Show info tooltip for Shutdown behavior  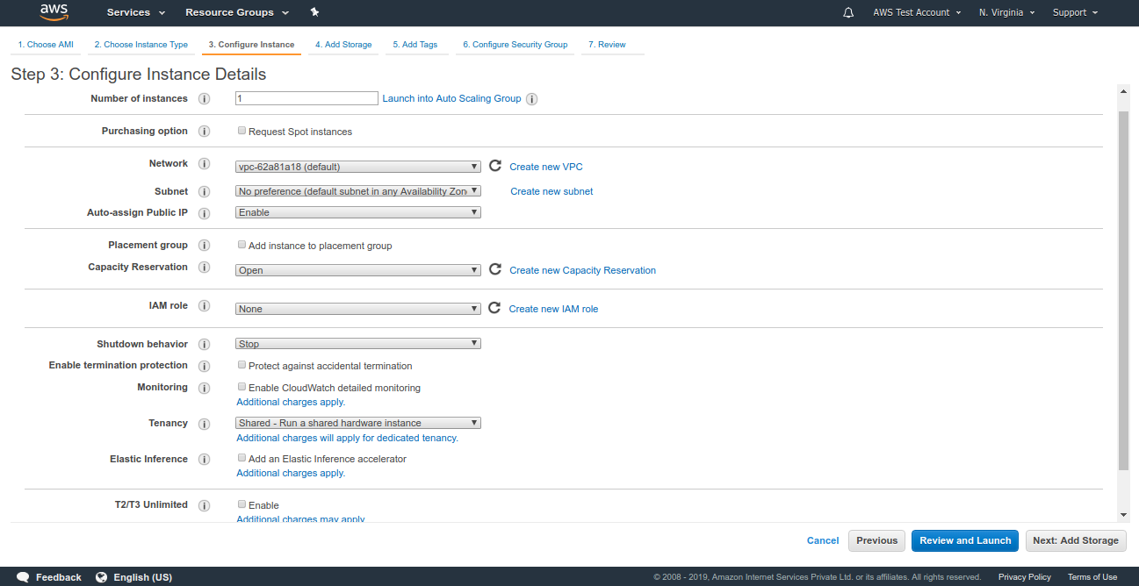click(205, 345)
